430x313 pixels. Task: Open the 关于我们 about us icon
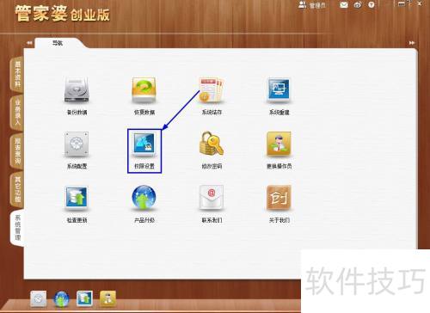click(279, 198)
